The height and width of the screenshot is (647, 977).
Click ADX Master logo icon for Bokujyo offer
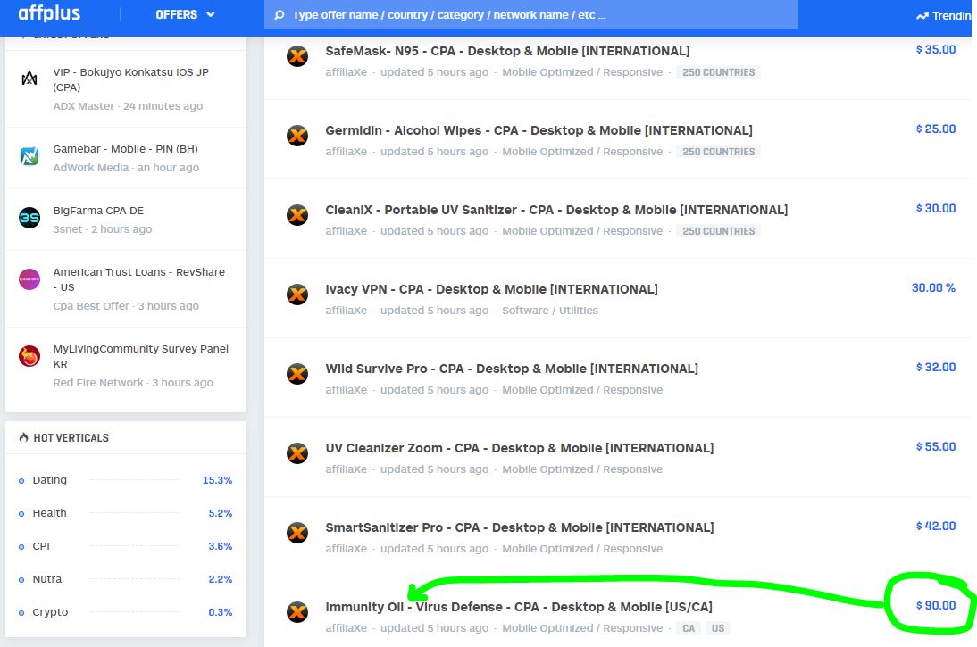click(x=29, y=79)
